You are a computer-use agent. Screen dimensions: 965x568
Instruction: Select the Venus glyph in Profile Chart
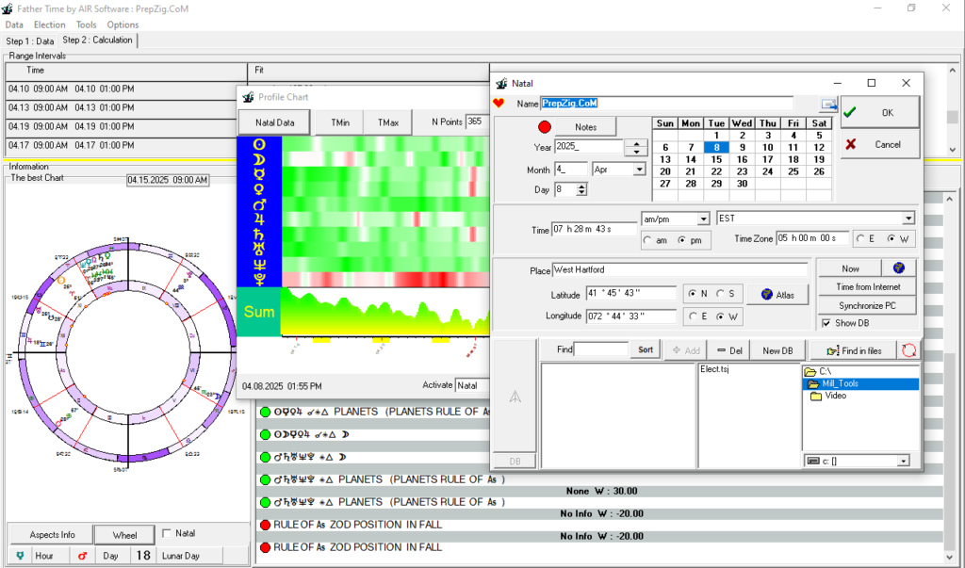click(x=259, y=189)
